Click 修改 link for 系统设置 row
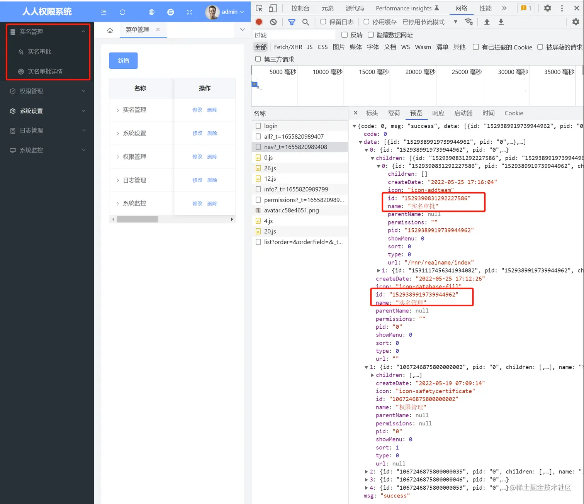This screenshot has height=504, width=584. pyautogui.click(x=197, y=133)
